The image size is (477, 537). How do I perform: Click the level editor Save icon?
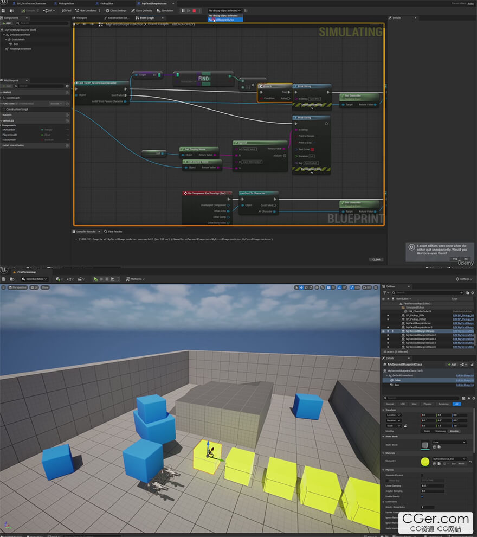tap(3, 279)
